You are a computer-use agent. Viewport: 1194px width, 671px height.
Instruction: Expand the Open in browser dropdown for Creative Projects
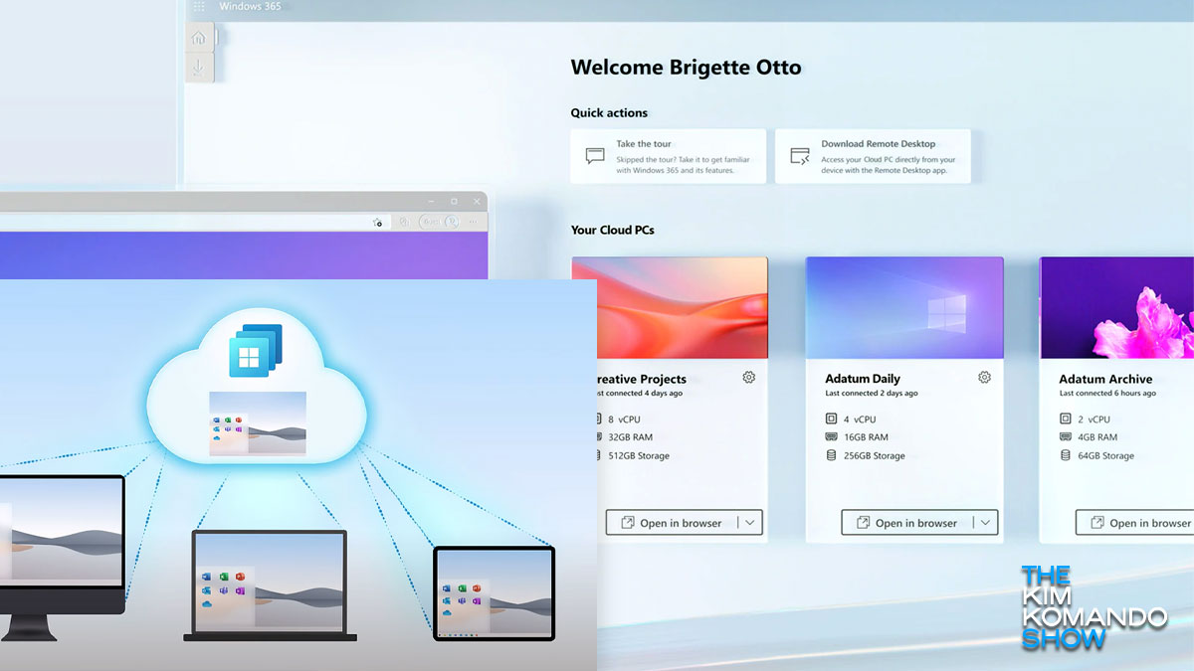point(750,523)
